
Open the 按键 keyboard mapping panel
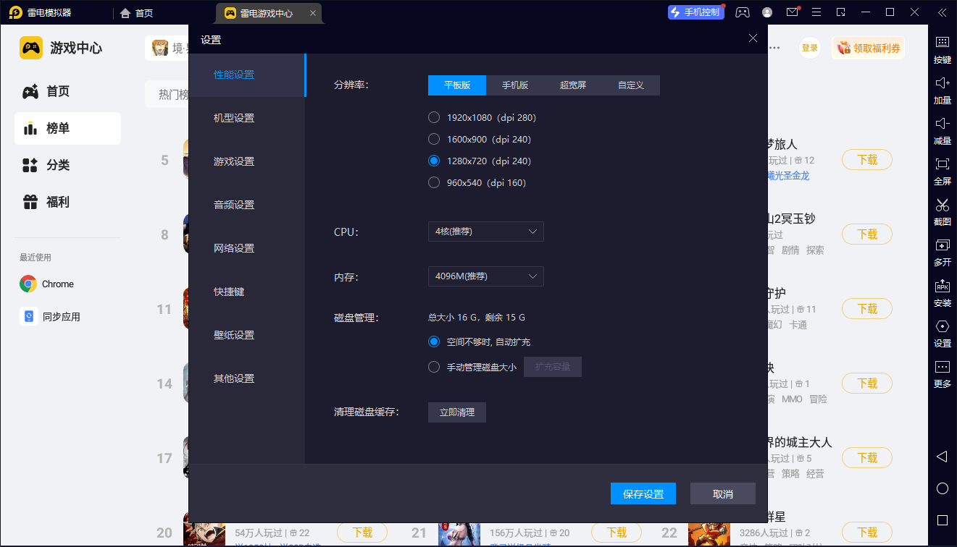(x=942, y=51)
